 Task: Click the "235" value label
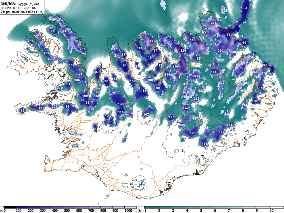tap(60, 88)
